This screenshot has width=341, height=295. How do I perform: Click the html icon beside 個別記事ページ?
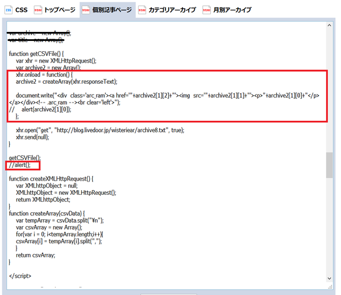coord(85,10)
